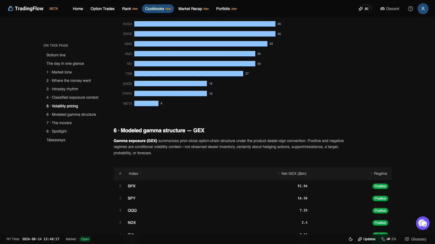The image size is (435, 244).
Task: Select the SPX row label
Action: 132,186
